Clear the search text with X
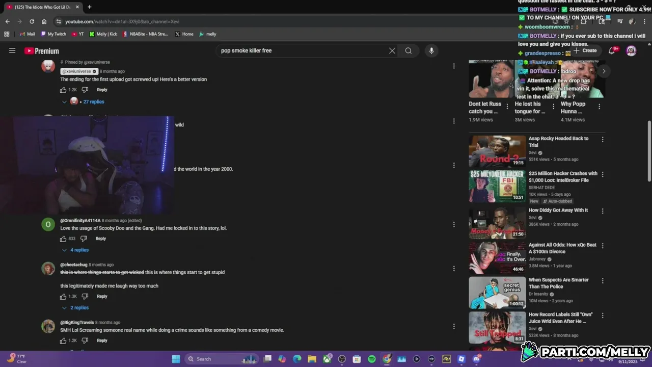This screenshot has width=652, height=367. [x=392, y=50]
